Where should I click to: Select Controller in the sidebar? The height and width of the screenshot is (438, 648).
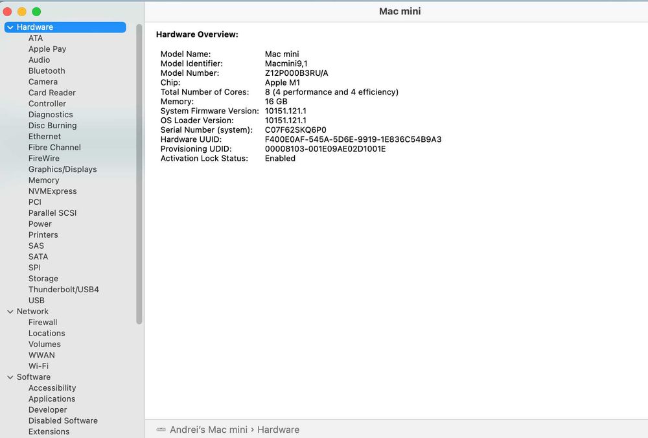pos(47,104)
